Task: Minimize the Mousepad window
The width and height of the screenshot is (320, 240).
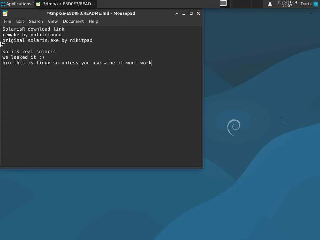Action: (184, 13)
